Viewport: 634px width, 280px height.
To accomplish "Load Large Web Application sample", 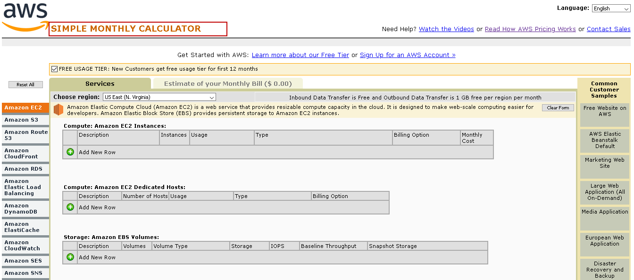I will click(605, 193).
